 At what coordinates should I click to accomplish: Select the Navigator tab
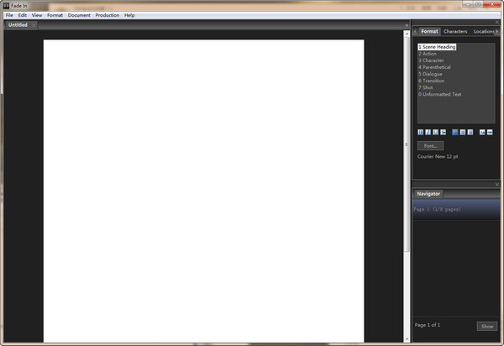pos(428,194)
